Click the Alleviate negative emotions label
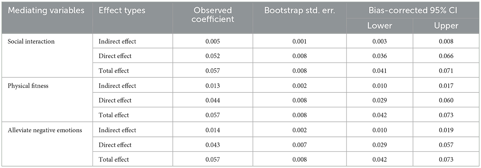Screen dimensions: 481x168 coord(44,130)
